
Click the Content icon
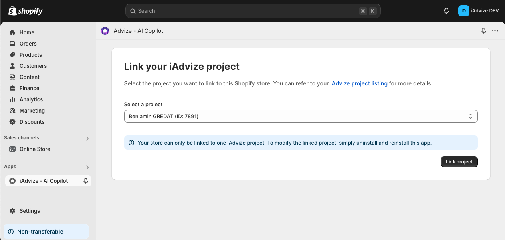pos(12,77)
